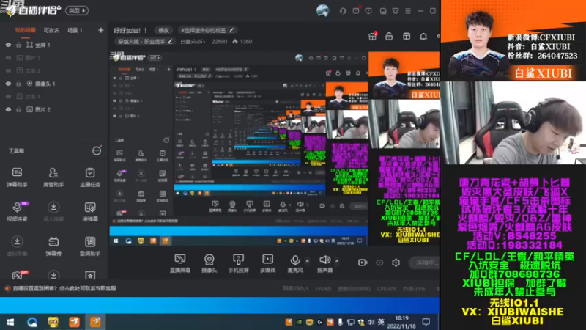Click the 好好加油！！ stream title text
This screenshot has height=330, width=586.
(x=130, y=30)
